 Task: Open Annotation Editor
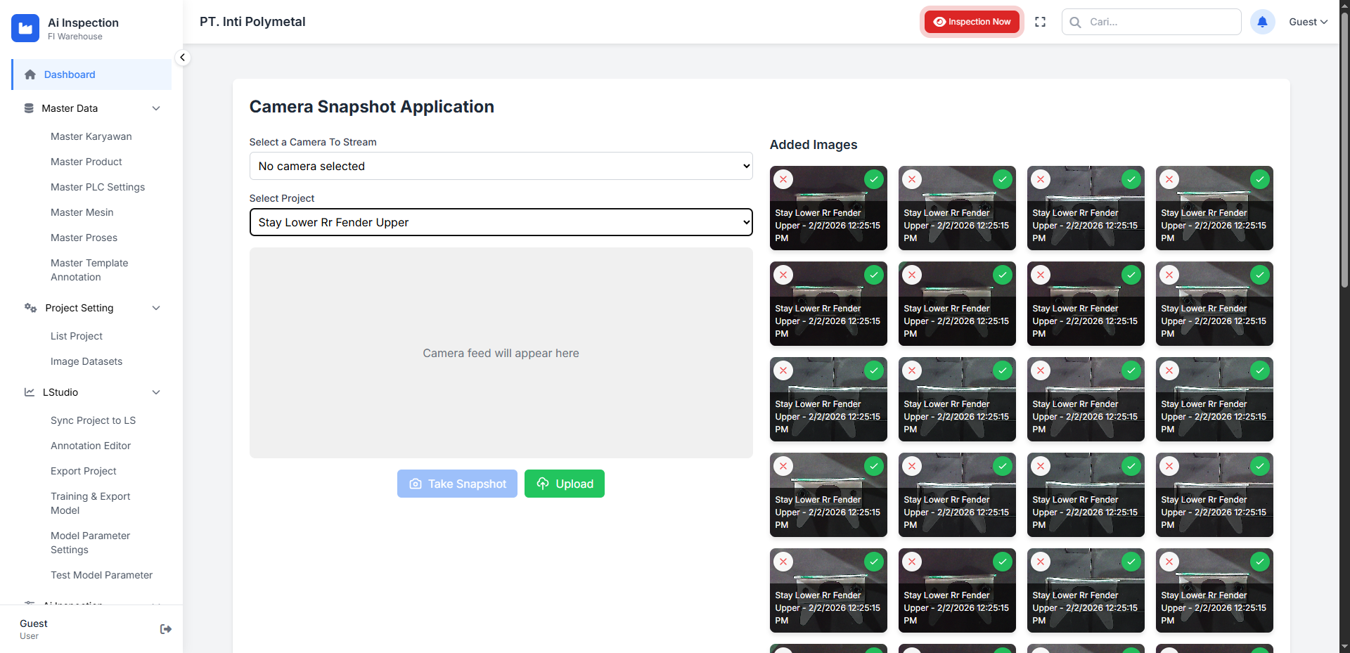(91, 446)
